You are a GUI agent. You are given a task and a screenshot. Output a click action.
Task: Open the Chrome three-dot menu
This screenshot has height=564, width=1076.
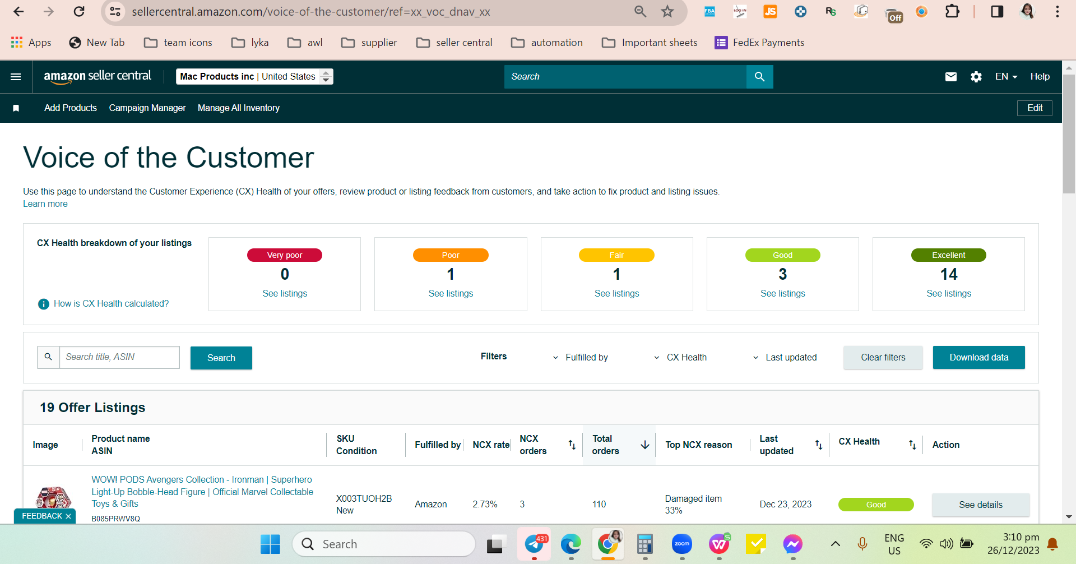(x=1058, y=12)
